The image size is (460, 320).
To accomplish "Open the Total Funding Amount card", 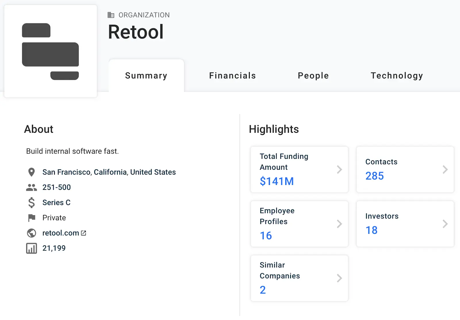I will [299, 169].
